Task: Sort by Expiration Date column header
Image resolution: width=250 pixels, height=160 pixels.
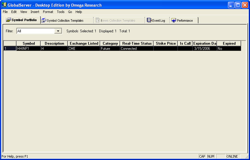Action: (x=205, y=43)
